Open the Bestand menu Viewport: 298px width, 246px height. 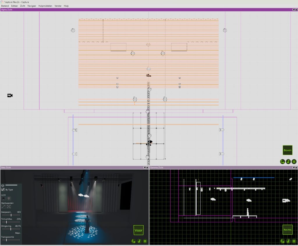click(5, 6)
